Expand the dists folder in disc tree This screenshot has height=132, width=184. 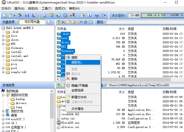coord(3,40)
